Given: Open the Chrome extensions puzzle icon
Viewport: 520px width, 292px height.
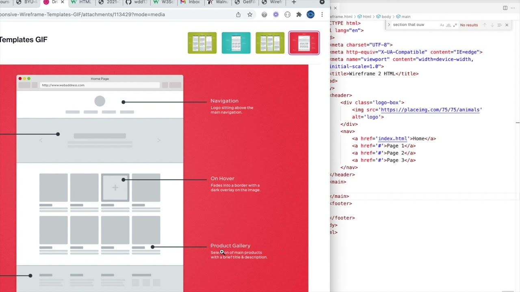Looking at the screenshot, I should click(x=299, y=15).
